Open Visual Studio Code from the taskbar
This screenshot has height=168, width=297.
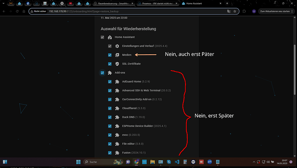[177, 162]
